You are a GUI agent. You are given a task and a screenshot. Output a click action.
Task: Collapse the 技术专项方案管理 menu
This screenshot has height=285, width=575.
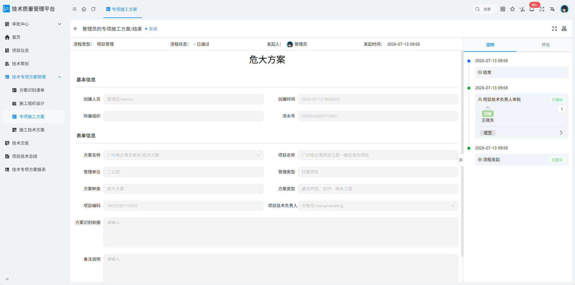coord(34,77)
